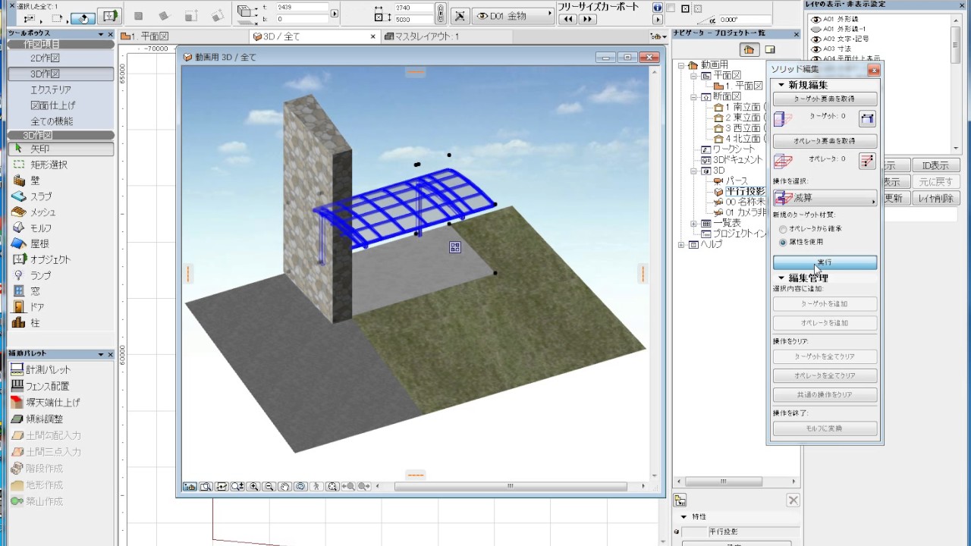Collapse the 新規編集 section
The height and width of the screenshot is (546, 971).
click(x=781, y=85)
